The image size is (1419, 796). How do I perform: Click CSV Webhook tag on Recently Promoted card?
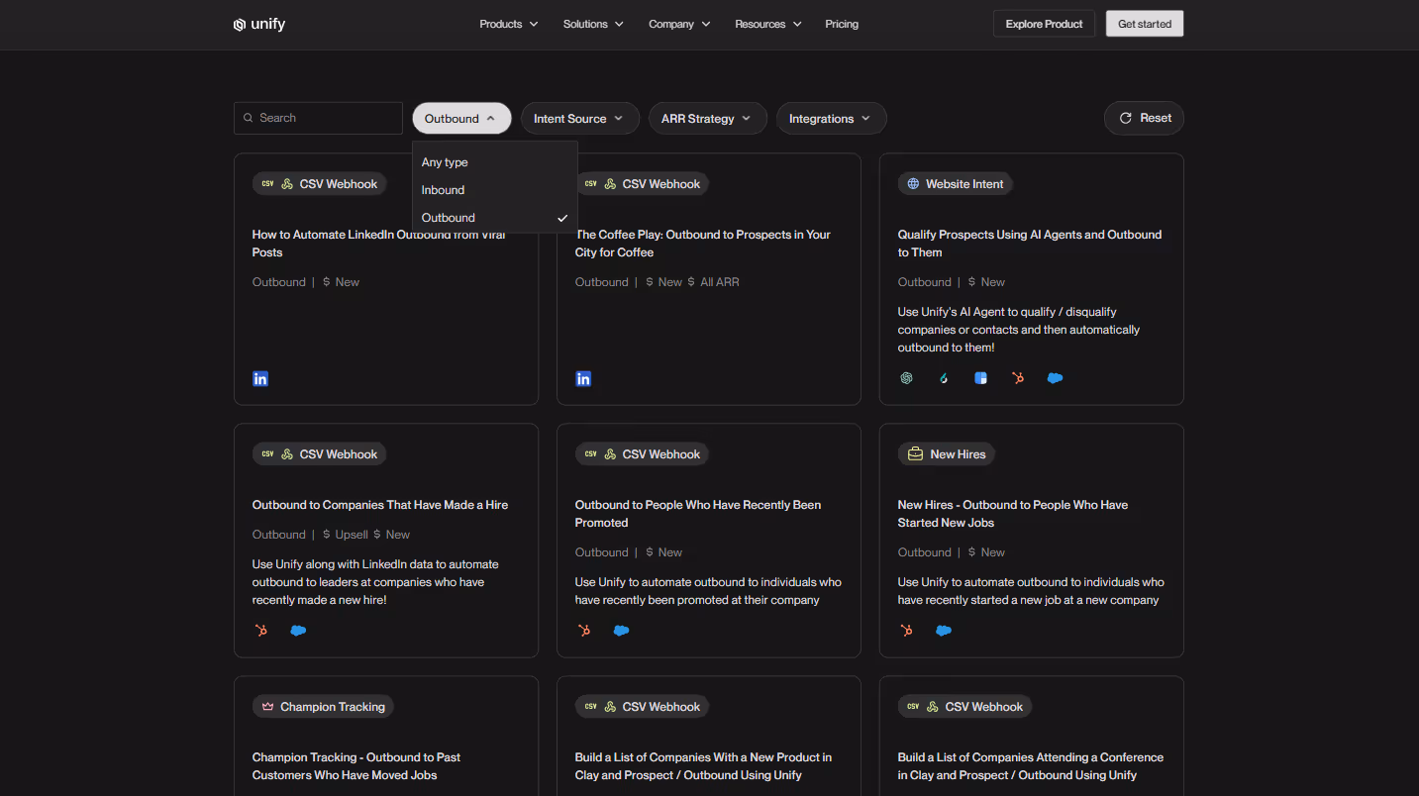point(642,454)
